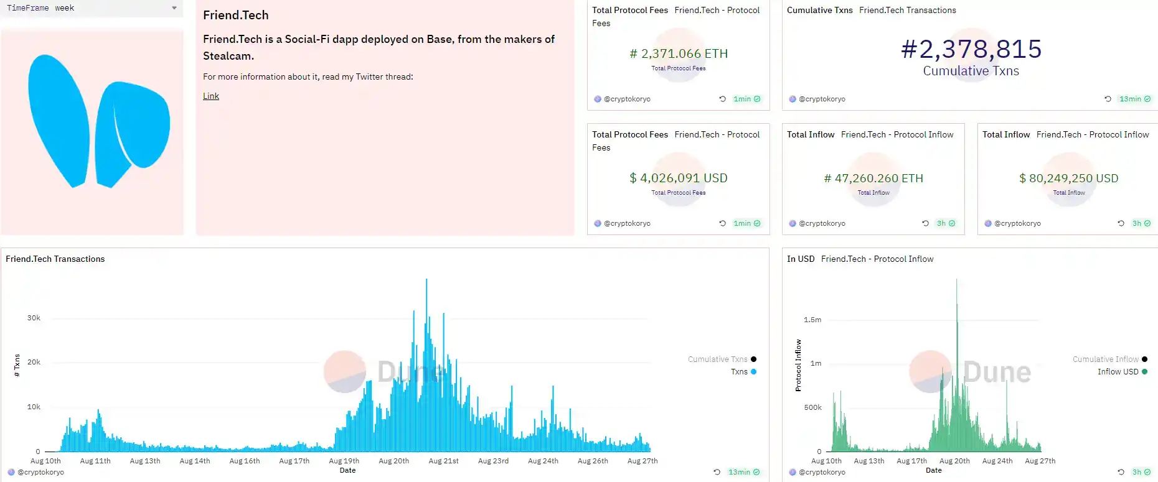The height and width of the screenshot is (482, 1158).
Task: Toggle Cumulative Txns legend series
Action: [722, 359]
